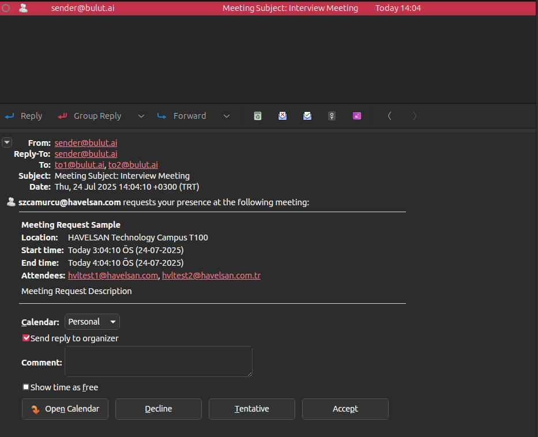Open the Forward options dropdown arrow

coord(227,116)
